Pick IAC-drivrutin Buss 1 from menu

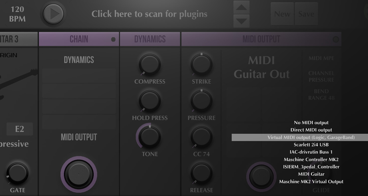pos(311,152)
